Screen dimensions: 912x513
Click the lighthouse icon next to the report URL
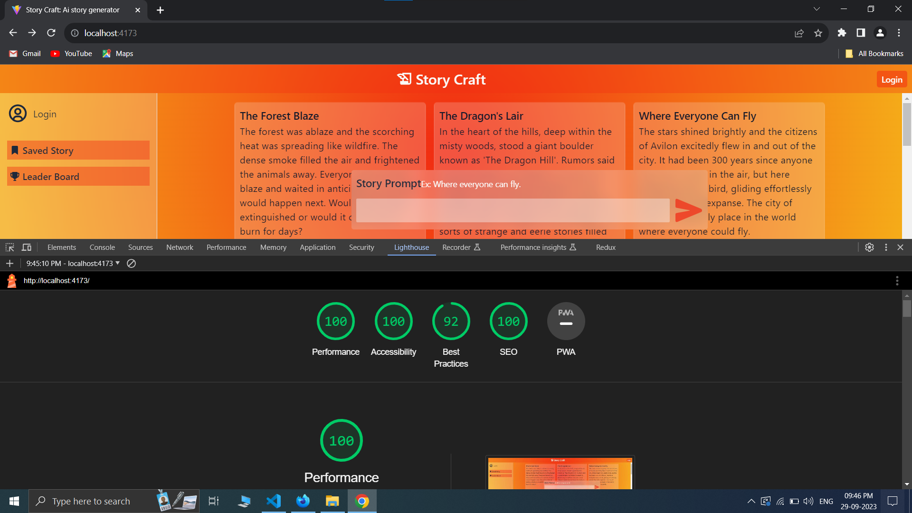click(x=11, y=280)
